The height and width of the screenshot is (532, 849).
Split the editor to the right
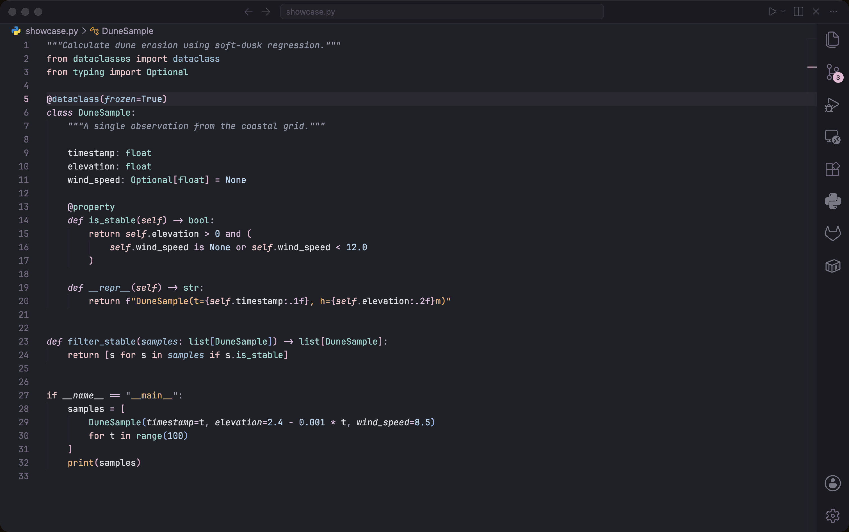pyautogui.click(x=798, y=12)
